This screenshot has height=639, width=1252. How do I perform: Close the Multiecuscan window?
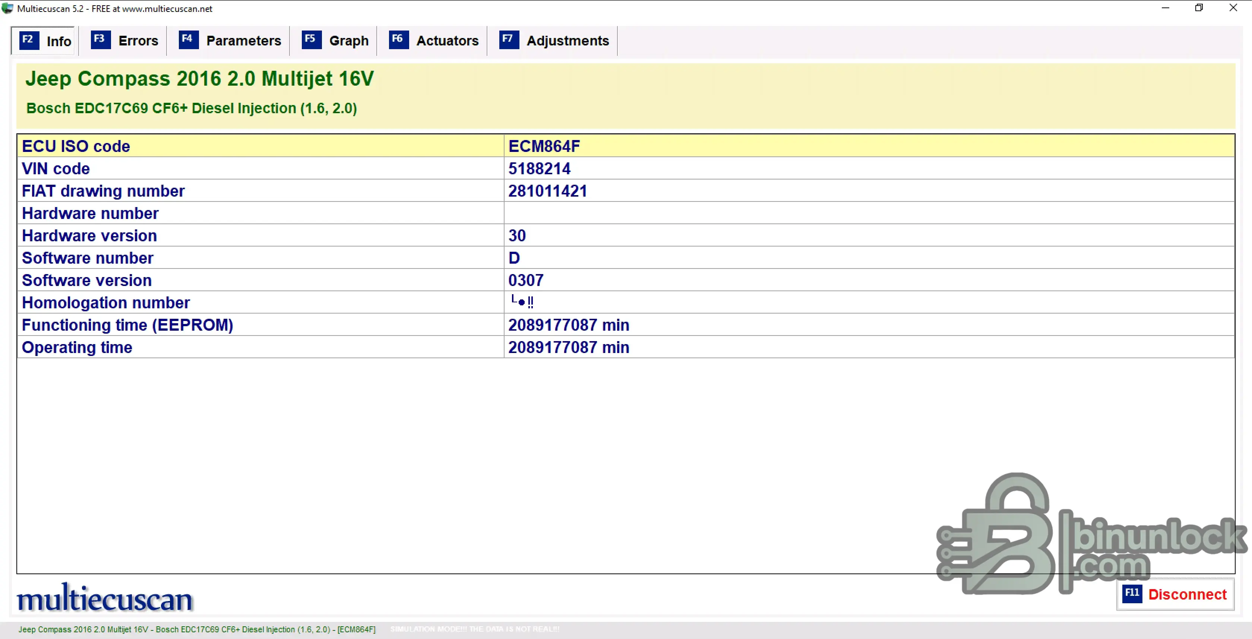pyautogui.click(x=1233, y=8)
